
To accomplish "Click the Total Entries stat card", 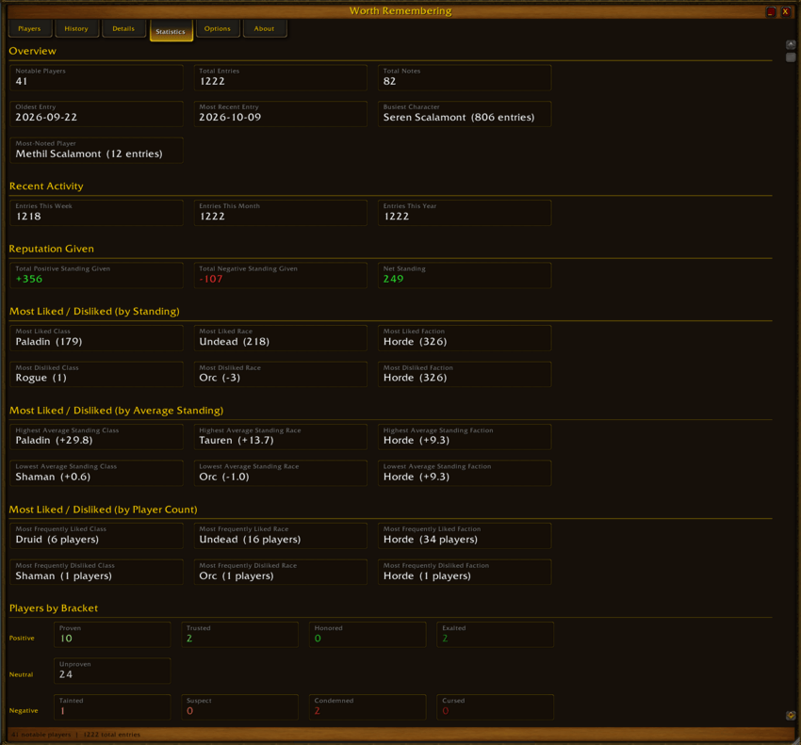I will click(281, 77).
